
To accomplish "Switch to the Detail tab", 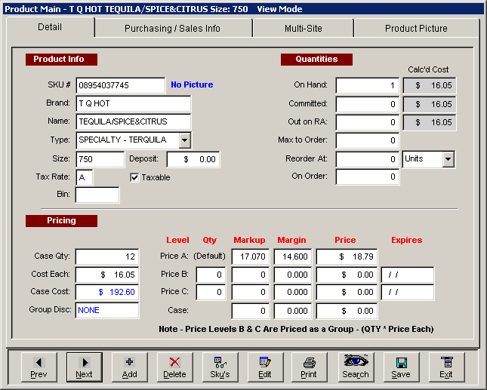I will pos(50,27).
